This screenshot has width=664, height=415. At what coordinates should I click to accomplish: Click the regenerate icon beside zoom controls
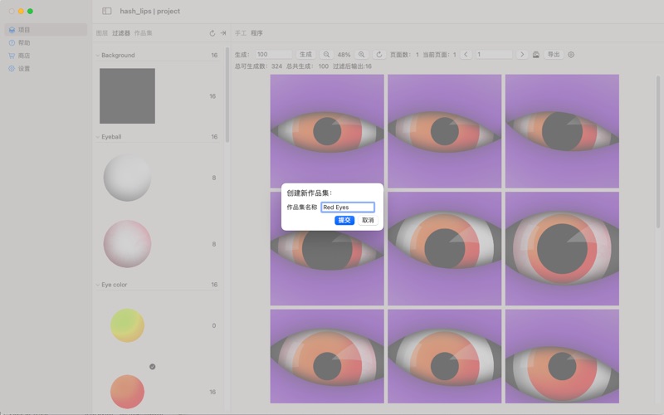coord(379,55)
